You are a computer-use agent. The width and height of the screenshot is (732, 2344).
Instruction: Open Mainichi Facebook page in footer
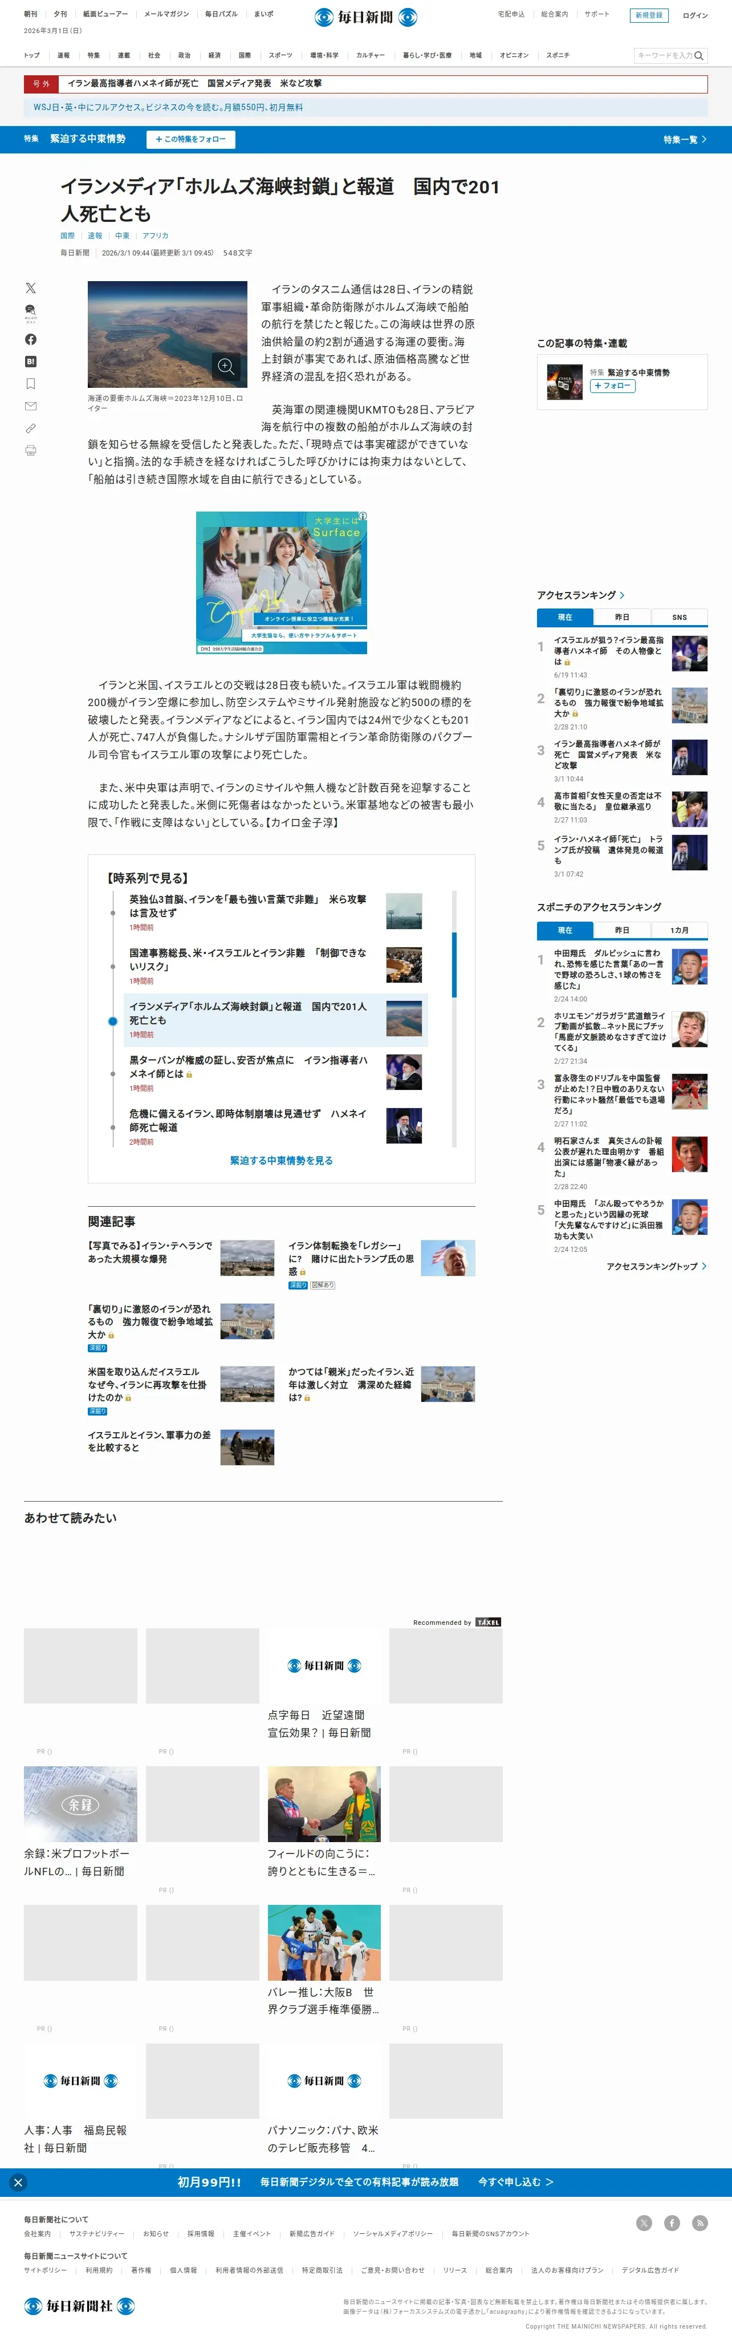coord(672,2223)
